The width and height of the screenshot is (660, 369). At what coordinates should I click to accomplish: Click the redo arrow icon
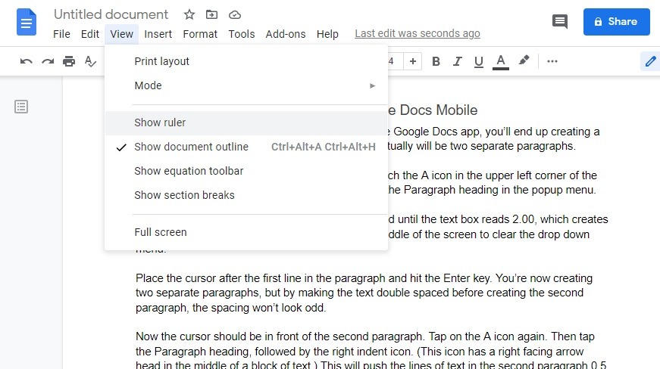pyautogui.click(x=48, y=61)
